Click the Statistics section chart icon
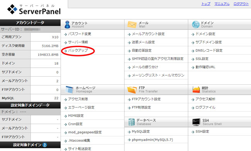The height and width of the screenshot is (151, 251). pyautogui.click(x=196, y=89)
